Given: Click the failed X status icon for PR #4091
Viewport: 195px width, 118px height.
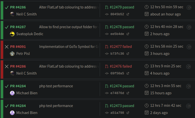Looking at the screenshot, I should point(7,47).
